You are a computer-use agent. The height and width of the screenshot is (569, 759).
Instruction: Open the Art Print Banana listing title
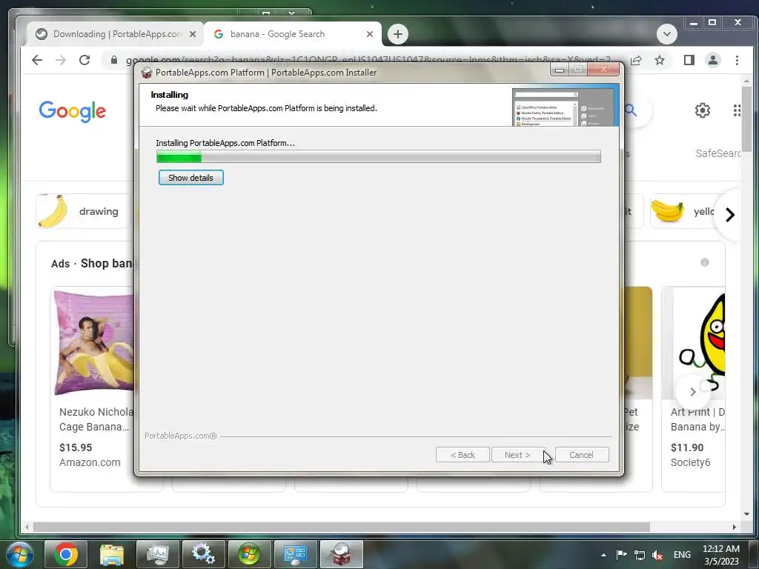(697, 419)
